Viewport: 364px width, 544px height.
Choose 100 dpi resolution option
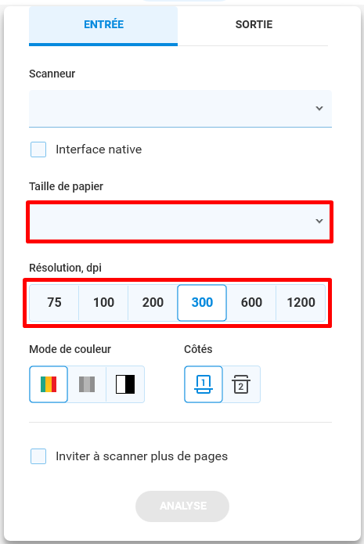(103, 303)
